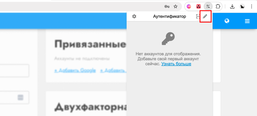Bookmark this page with the star icon
Image resolution: width=257 pixels, height=116 pixels.
click(176, 6)
